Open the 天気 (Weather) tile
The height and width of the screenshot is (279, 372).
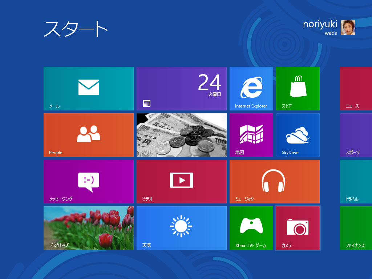pos(182,228)
